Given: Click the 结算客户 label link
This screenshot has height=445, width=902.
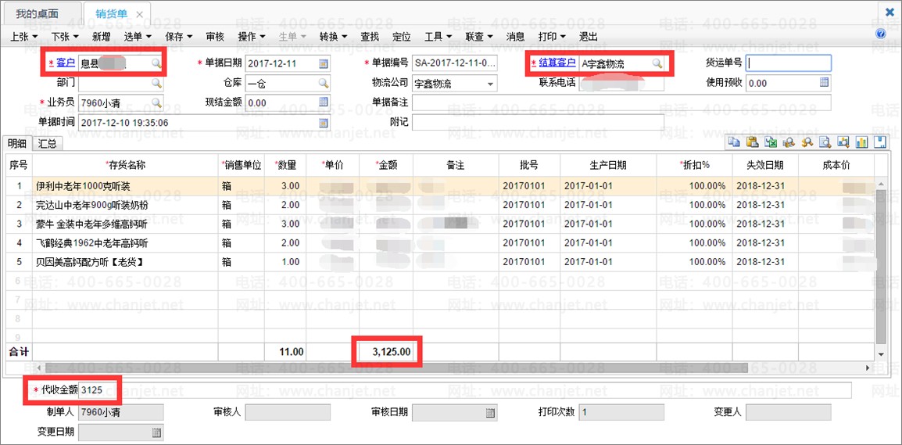Looking at the screenshot, I should coord(557,63).
